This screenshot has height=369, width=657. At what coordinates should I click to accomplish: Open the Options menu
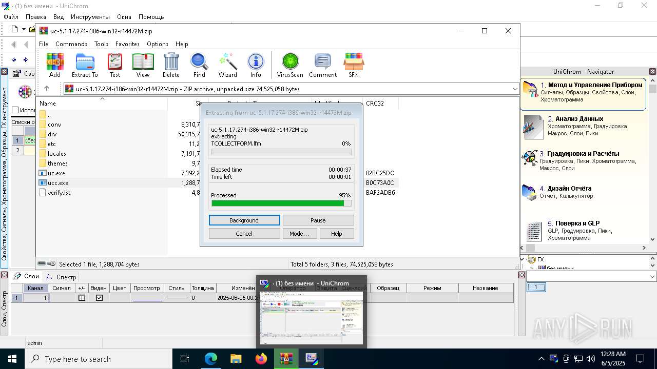pos(158,44)
